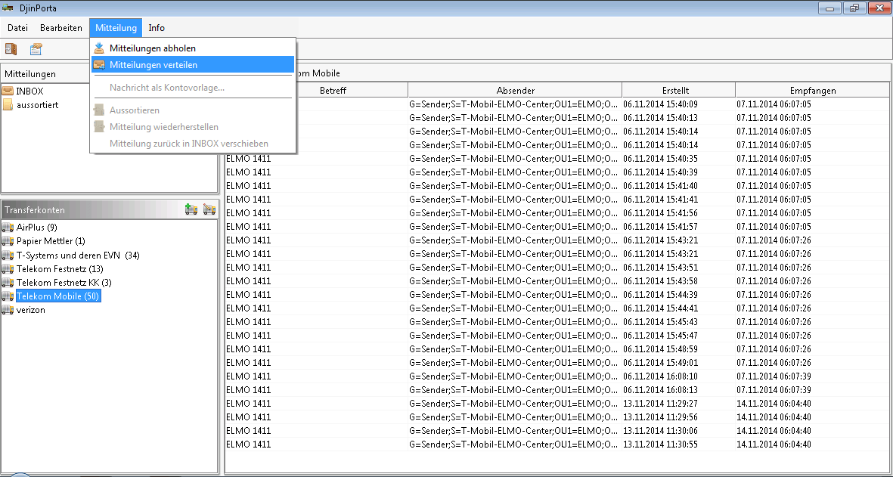The width and height of the screenshot is (893, 477).
Task: Select row created 06.11.2014 15:44:39
Action: pos(557,294)
